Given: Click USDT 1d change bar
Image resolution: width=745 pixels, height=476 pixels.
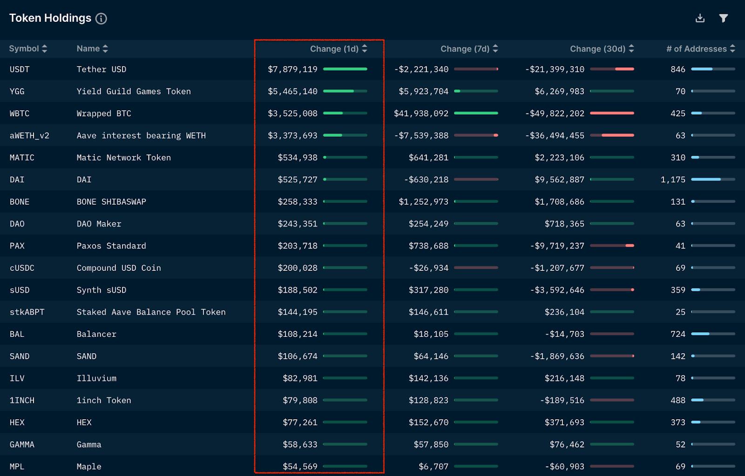Looking at the screenshot, I should coord(345,69).
